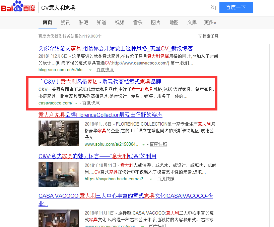Click the casavacoco.com/ green URL
Viewport: 274px width, 227px height.
[55, 103]
